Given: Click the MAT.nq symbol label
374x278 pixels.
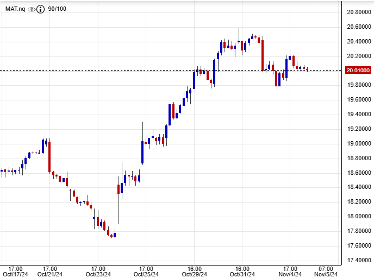Looking at the screenshot, I should tap(15, 9).
